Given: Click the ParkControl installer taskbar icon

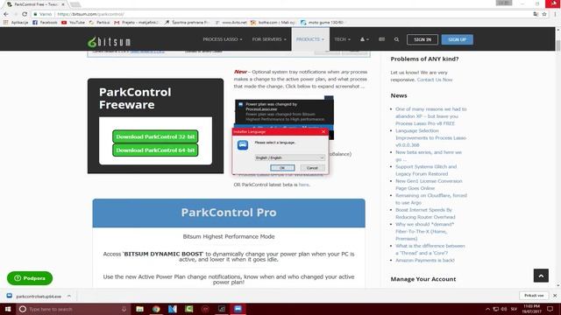Looking at the screenshot, I should [x=238, y=309].
